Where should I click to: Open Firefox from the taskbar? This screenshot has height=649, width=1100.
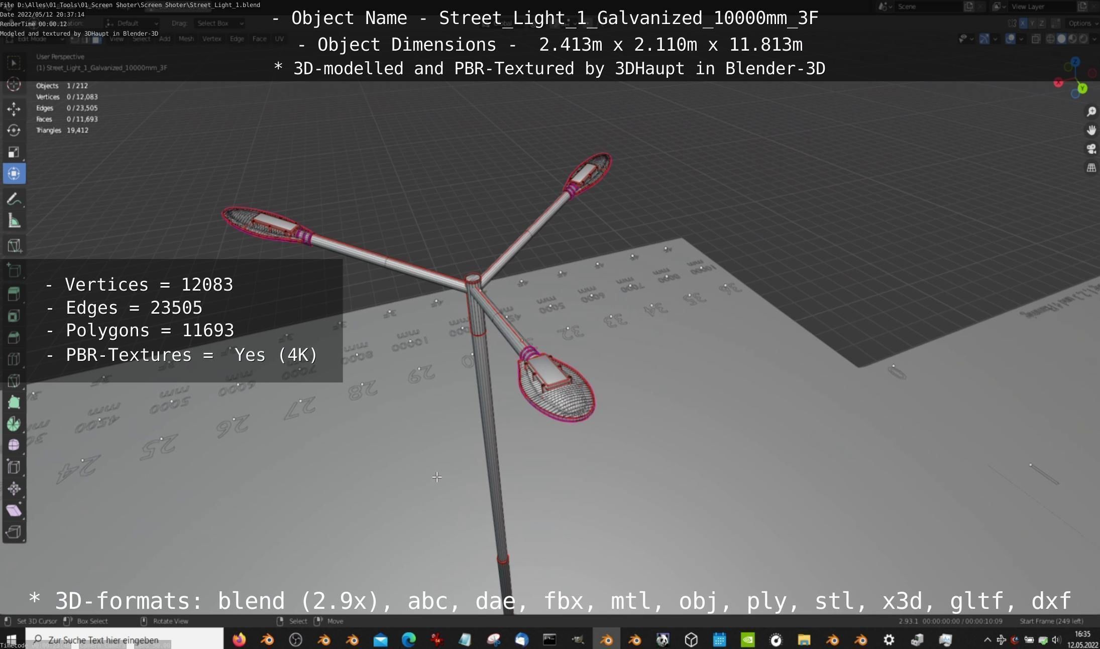(x=239, y=639)
